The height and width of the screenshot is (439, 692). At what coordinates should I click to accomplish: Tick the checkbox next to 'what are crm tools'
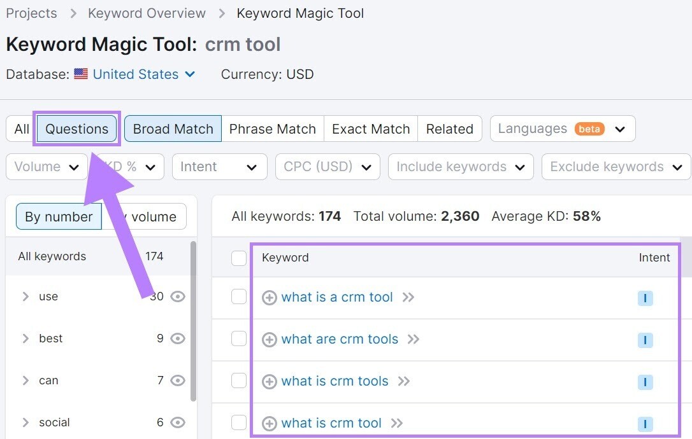[x=239, y=338]
